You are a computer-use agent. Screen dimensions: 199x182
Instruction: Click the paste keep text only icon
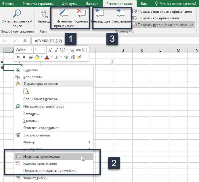pyautogui.click(x=26, y=91)
